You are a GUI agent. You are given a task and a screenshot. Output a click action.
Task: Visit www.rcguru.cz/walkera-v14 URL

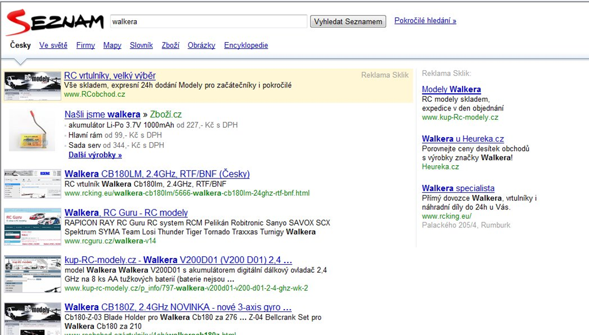click(110, 241)
